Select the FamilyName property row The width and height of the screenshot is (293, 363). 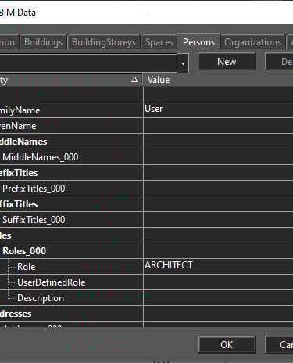tap(71, 110)
